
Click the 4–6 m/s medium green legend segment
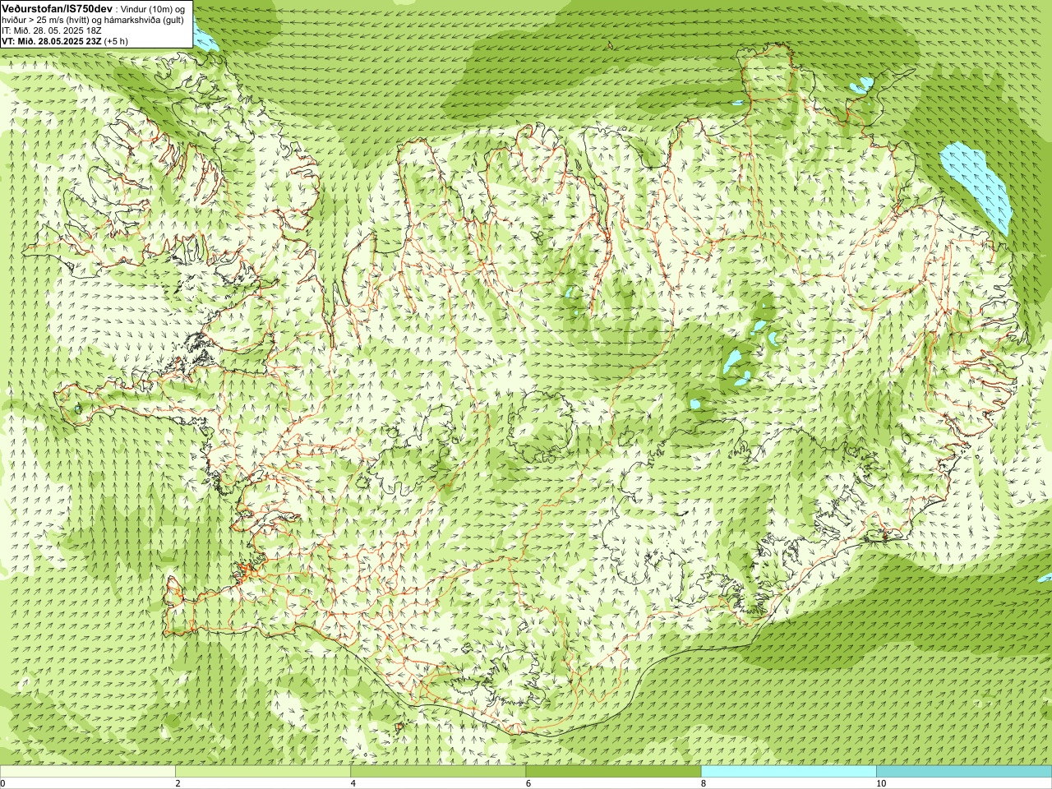(x=438, y=772)
